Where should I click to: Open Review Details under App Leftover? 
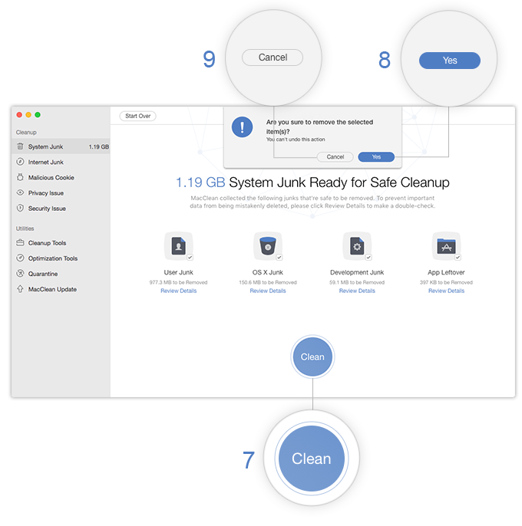coord(446,291)
